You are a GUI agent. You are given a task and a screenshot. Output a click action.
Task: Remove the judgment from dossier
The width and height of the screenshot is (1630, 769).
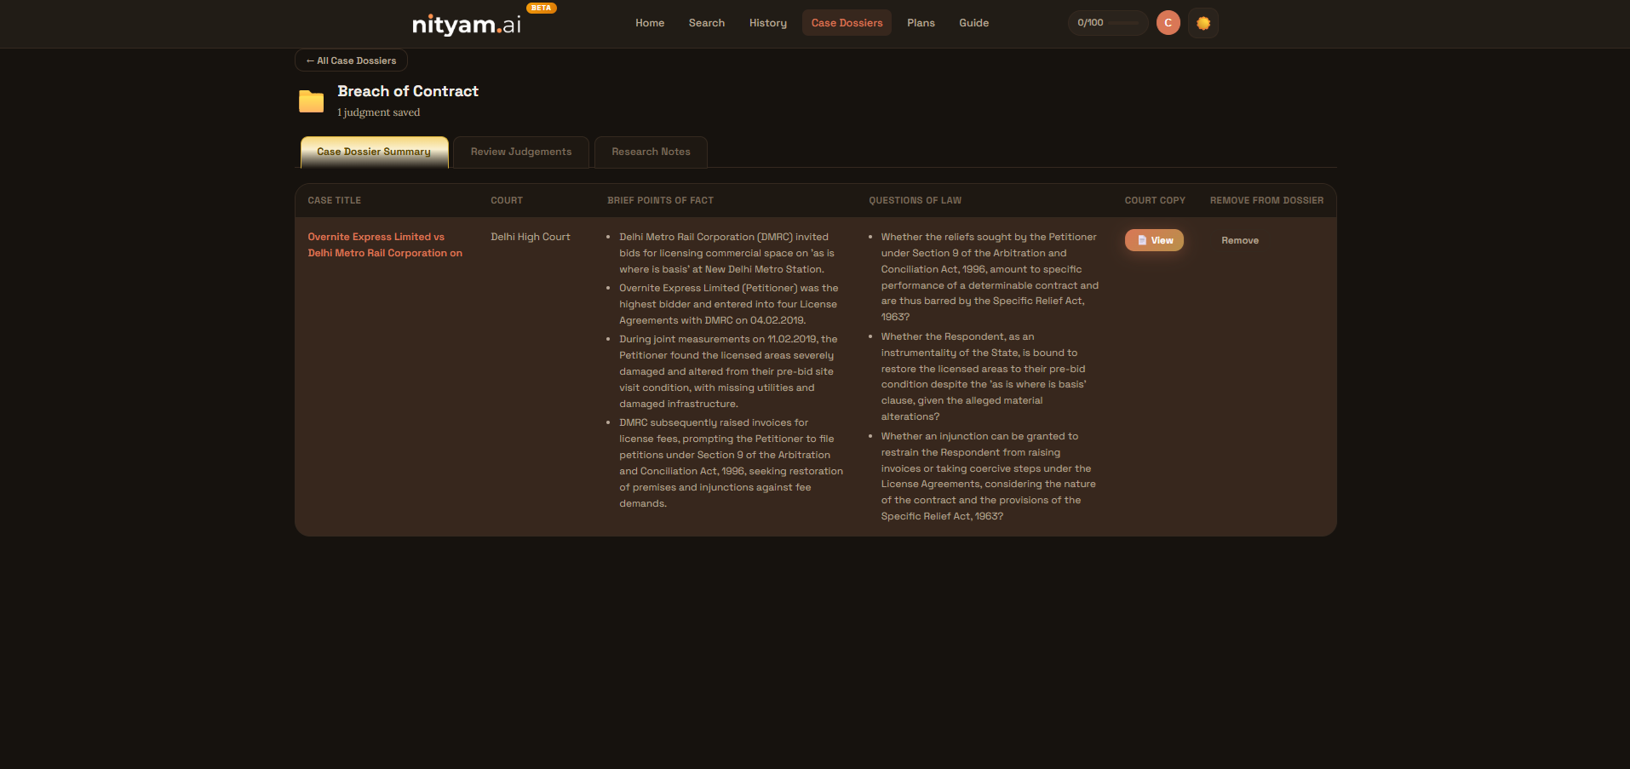click(1239, 240)
